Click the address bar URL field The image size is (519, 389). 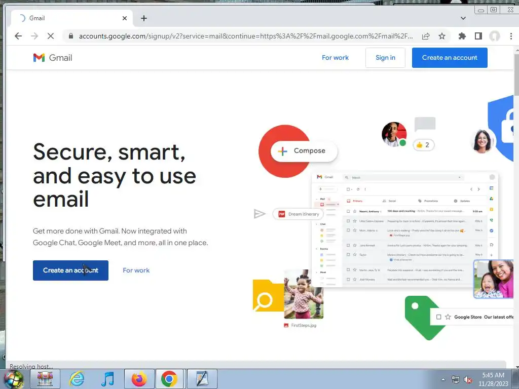[246, 36]
